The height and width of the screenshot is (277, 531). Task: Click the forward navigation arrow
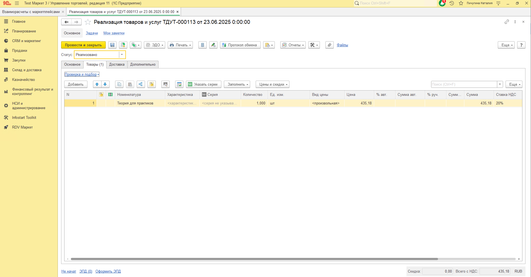[76, 22]
